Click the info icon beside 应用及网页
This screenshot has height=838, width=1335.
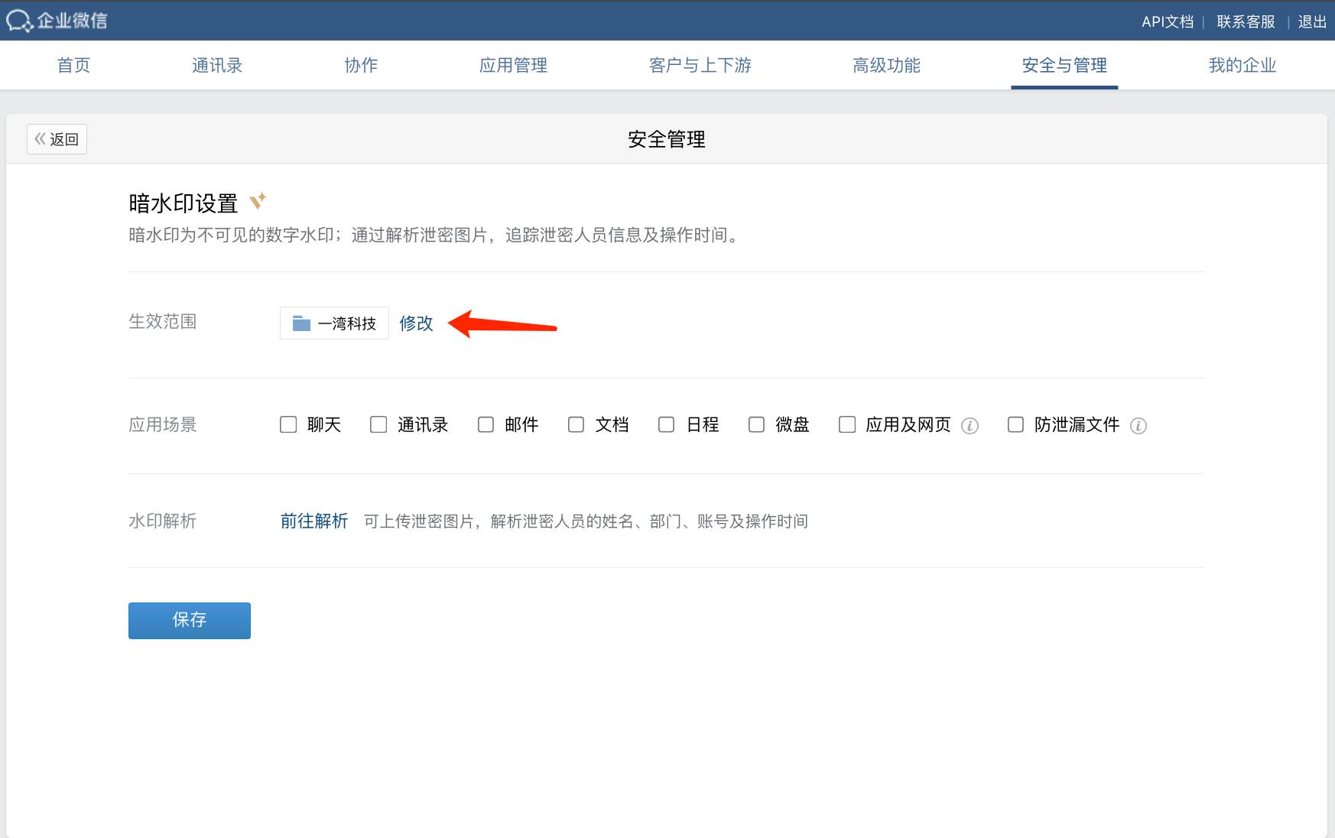click(970, 426)
